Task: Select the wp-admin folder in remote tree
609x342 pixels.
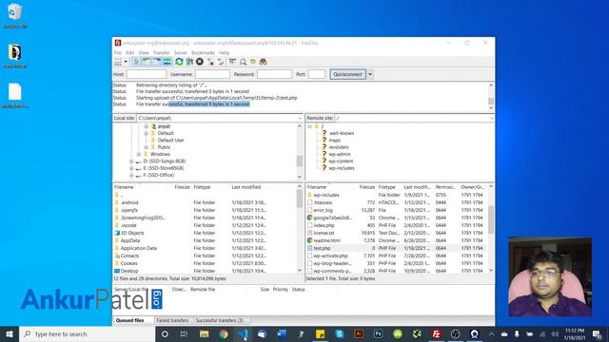Action: [x=339, y=154]
